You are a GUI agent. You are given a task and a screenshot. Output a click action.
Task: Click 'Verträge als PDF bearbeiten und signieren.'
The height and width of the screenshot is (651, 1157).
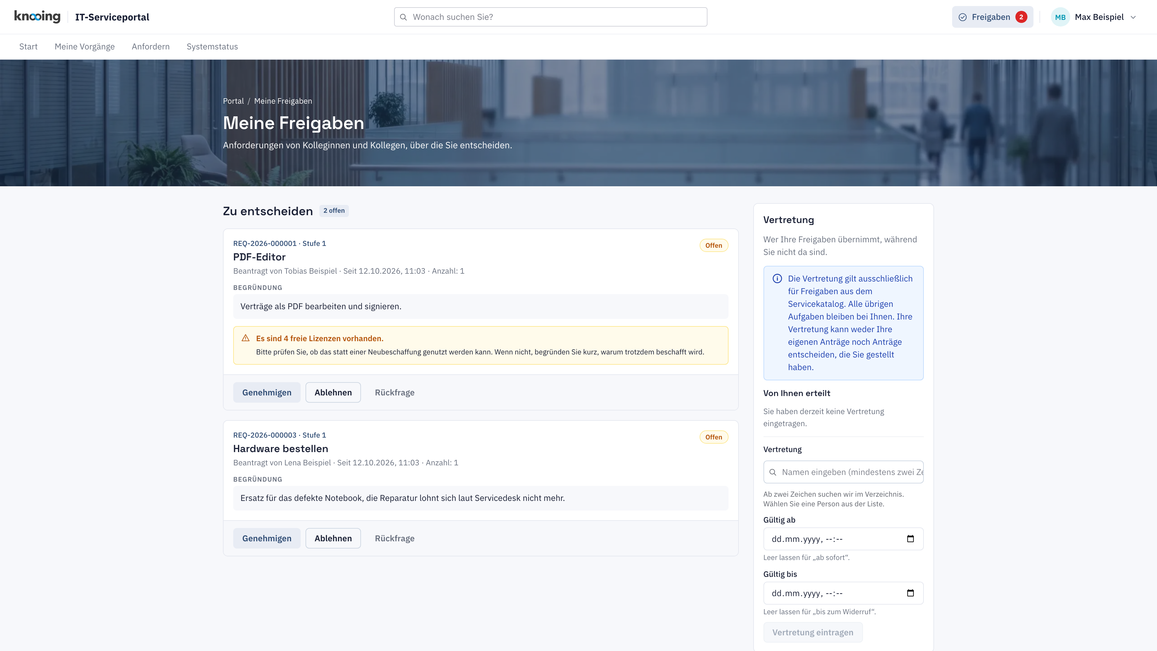pyautogui.click(x=321, y=307)
